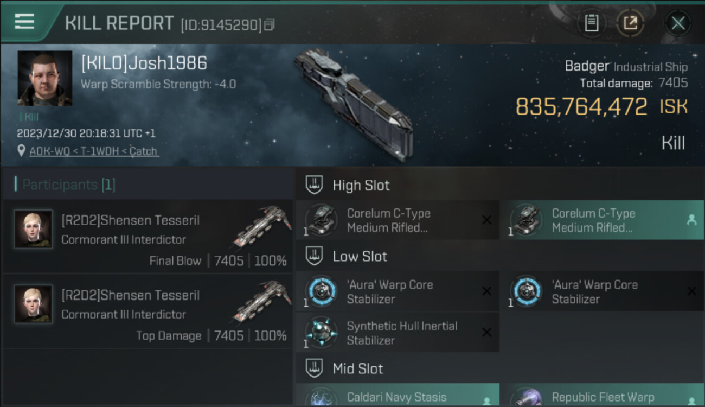Click the Synthetic Hull Inertial Stabilizer icon
The image size is (705, 407).
(322, 332)
